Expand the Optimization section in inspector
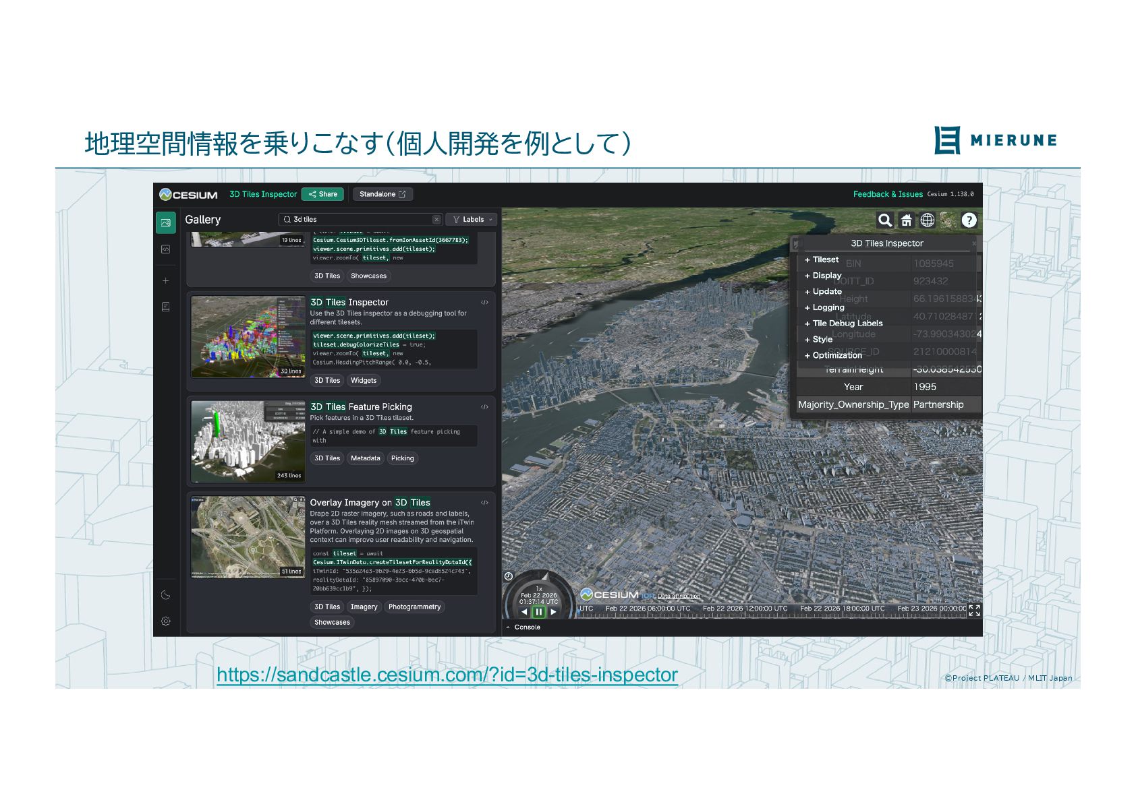The height and width of the screenshot is (802, 1136). coord(833,355)
